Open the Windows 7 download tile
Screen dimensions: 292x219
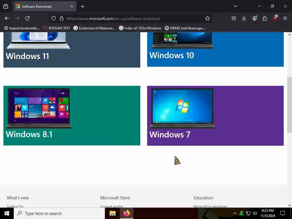[215, 116]
